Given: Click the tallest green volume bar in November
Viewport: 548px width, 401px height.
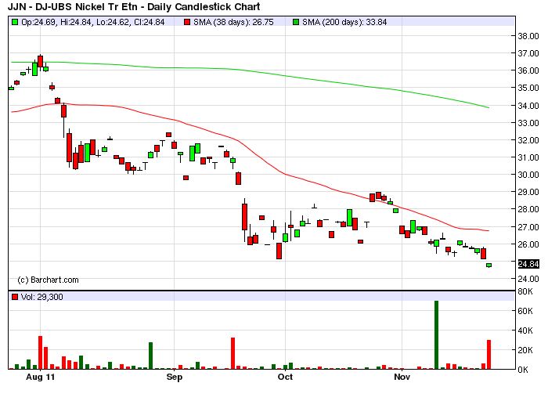Looking at the screenshot, I should tap(436, 334).
